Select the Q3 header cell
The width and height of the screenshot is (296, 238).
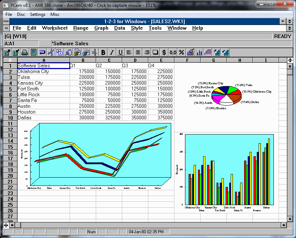135,66
